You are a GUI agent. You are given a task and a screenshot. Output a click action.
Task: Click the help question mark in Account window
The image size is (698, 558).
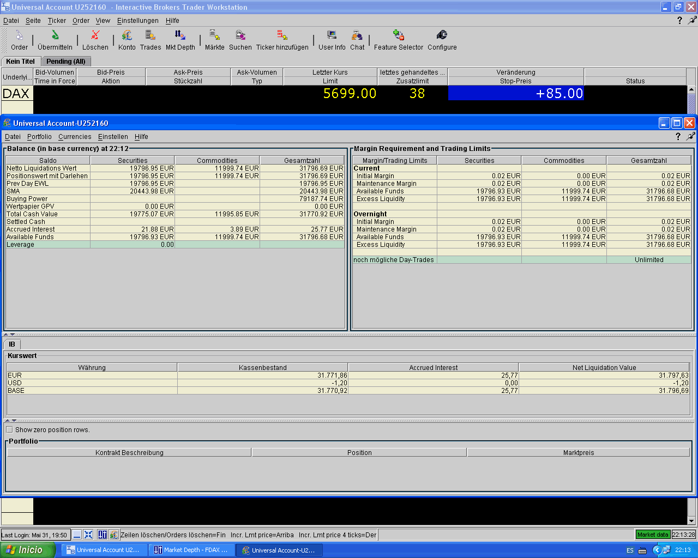[678, 136]
